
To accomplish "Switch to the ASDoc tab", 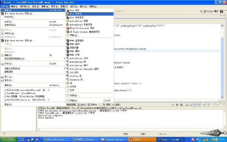I will click(82, 104).
